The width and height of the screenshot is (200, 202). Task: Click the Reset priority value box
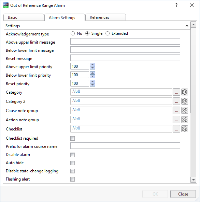pos(80,83)
